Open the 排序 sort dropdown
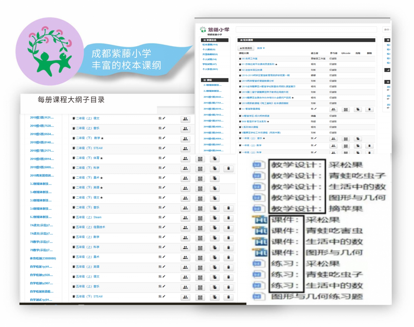The image size is (414, 327). (261, 48)
